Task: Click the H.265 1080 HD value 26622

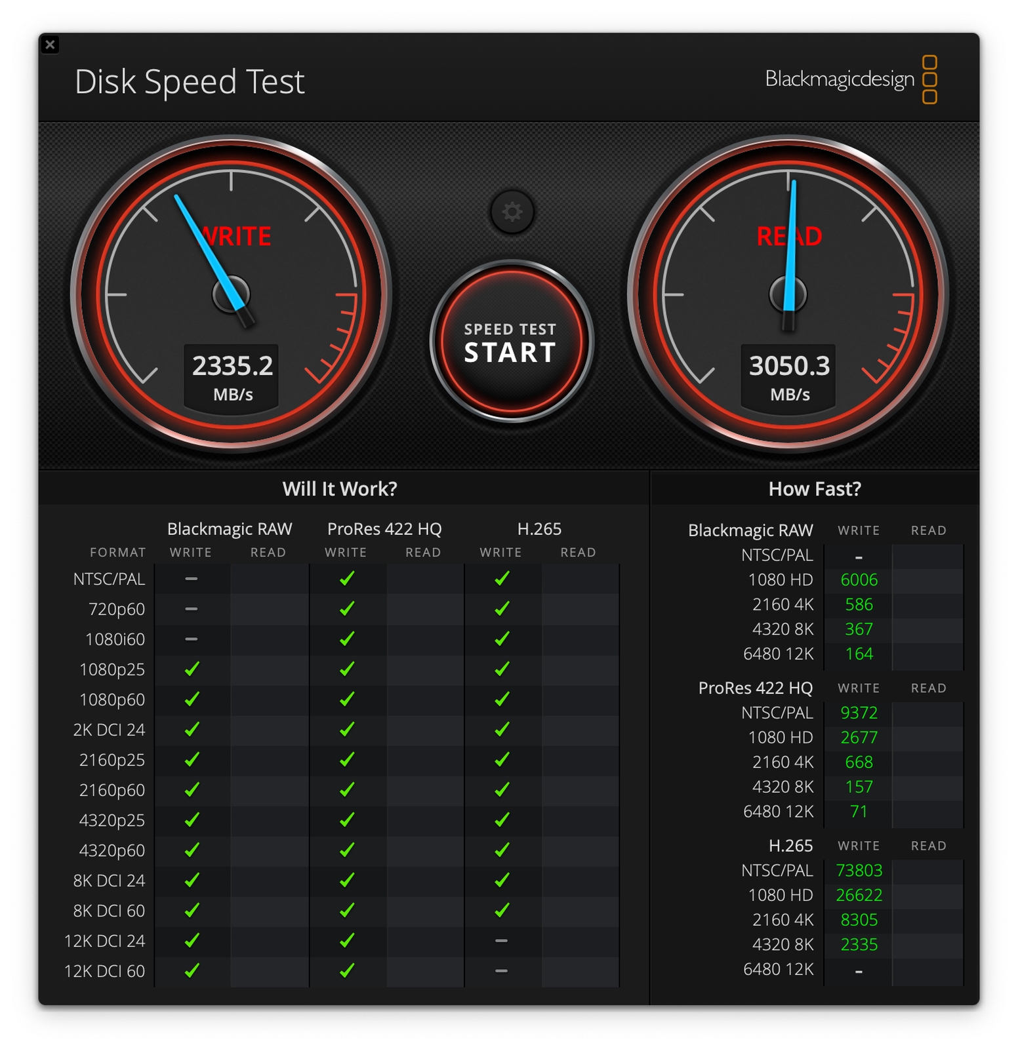Action: (859, 896)
